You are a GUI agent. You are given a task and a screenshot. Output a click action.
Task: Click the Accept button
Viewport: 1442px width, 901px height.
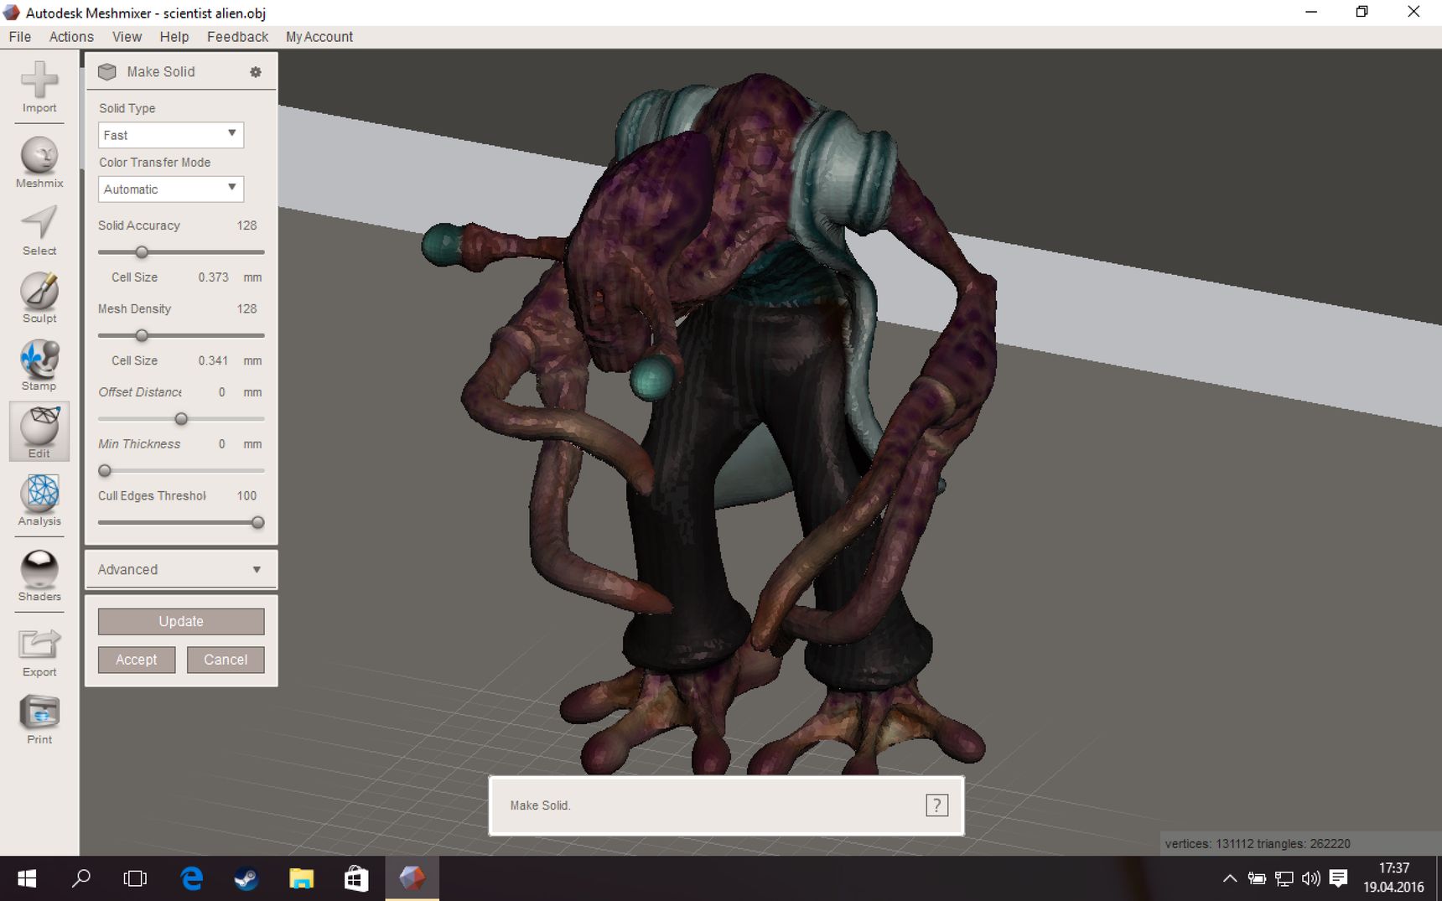tap(137, 660)
